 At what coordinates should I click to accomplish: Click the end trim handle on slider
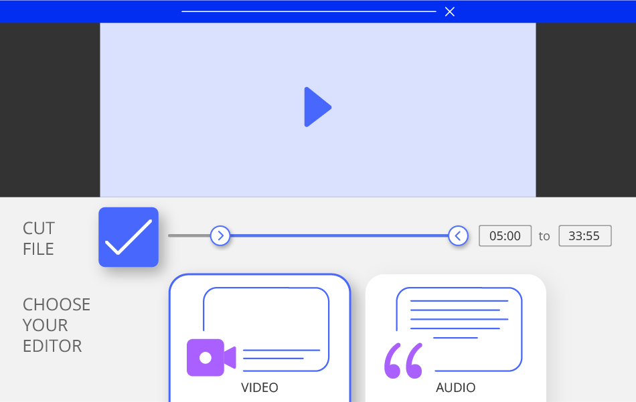(x=459, y=235)
